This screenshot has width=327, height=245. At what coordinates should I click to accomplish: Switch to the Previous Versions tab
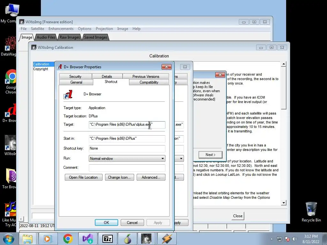146,77
